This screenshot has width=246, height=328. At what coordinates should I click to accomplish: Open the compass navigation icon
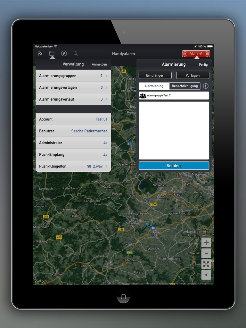pos(64,53)
